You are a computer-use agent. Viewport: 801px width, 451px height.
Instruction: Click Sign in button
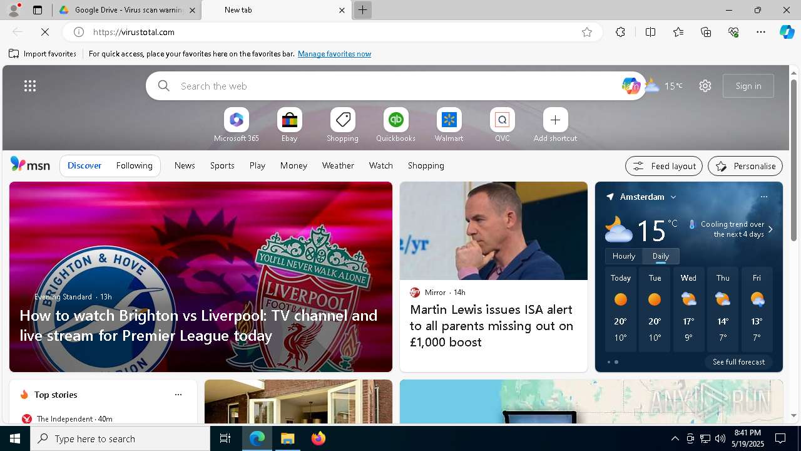[x=748, y=86]
